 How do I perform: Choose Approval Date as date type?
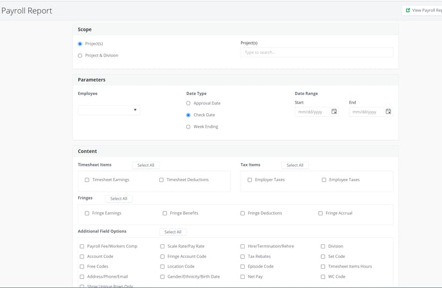(188, 104)
